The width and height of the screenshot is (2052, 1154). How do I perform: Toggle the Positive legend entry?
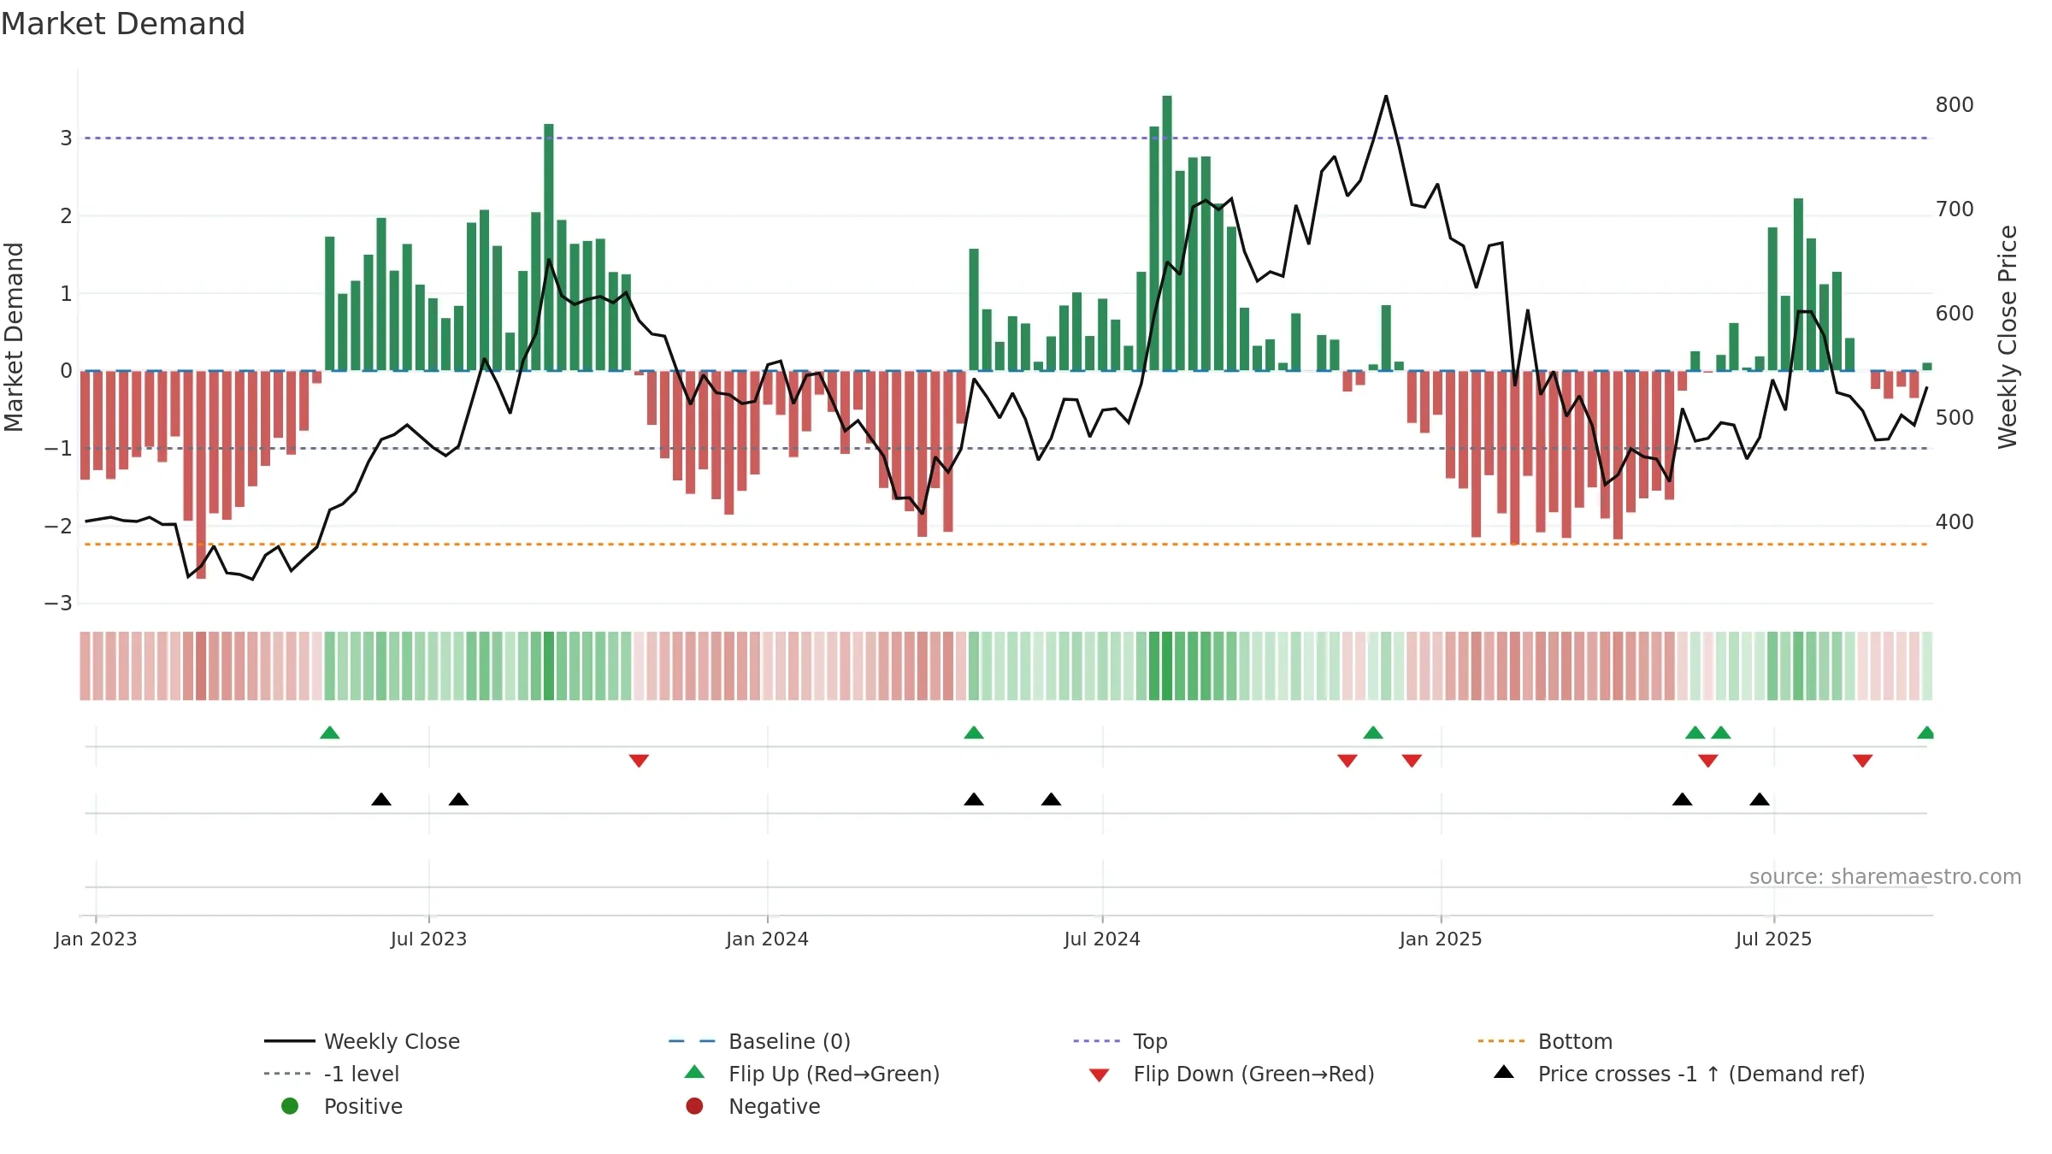click(342, 1106)
